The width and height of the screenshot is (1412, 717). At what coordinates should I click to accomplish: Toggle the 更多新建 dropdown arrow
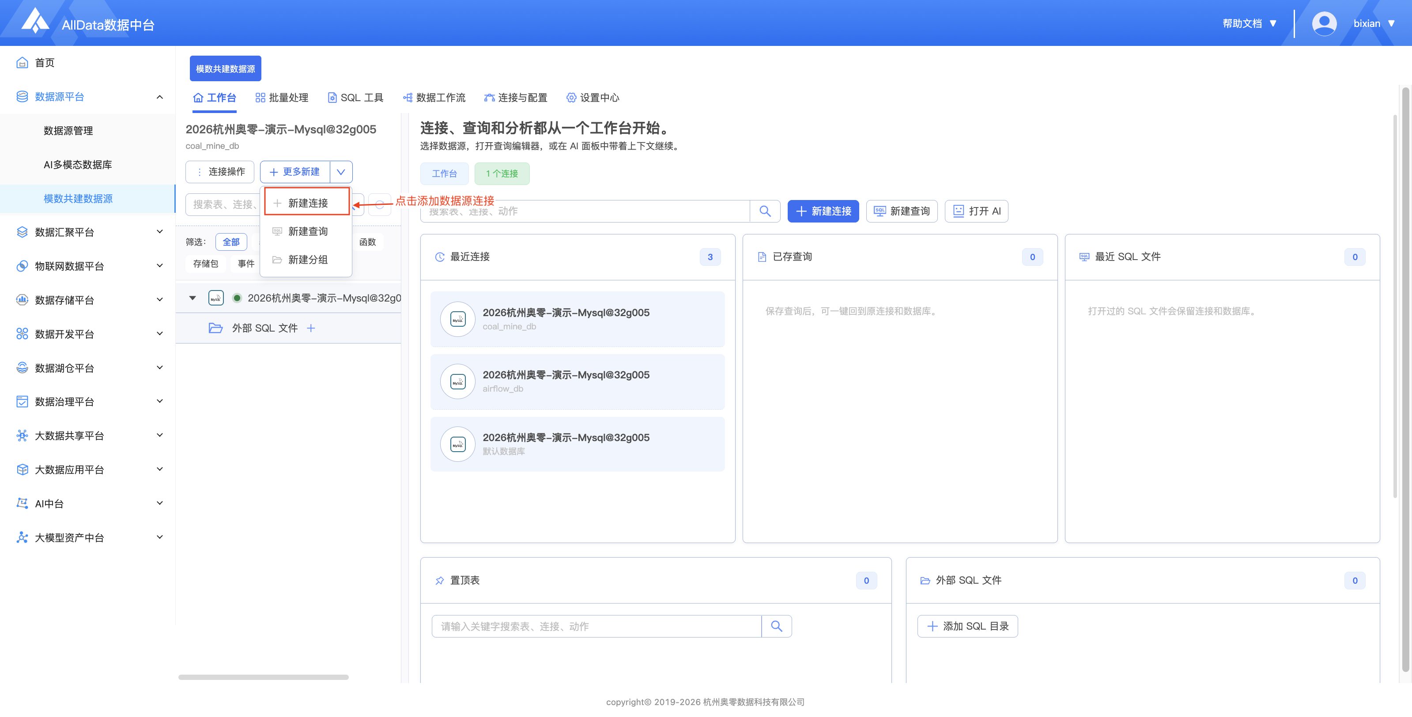coord(341,172)
